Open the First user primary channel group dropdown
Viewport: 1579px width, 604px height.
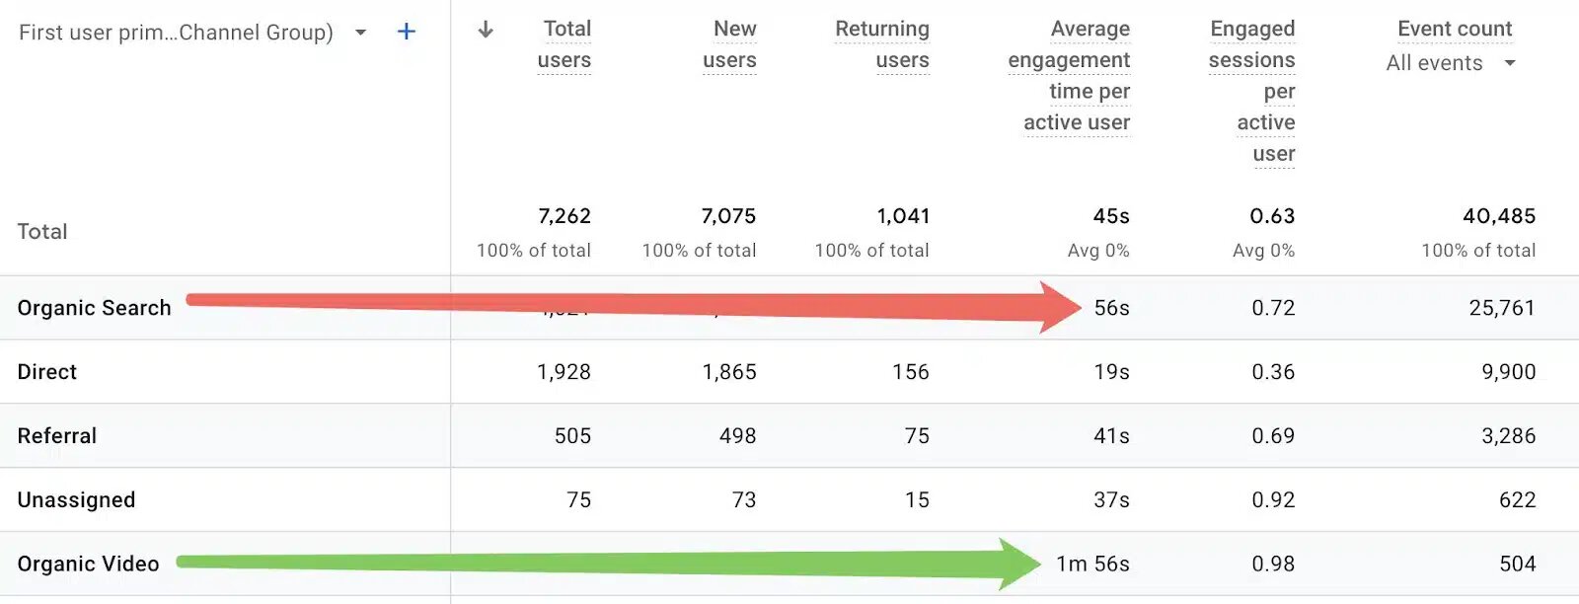tap(360, 33)
